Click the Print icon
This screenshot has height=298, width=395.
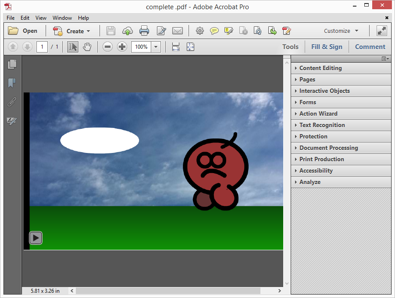tap(144, 31)
